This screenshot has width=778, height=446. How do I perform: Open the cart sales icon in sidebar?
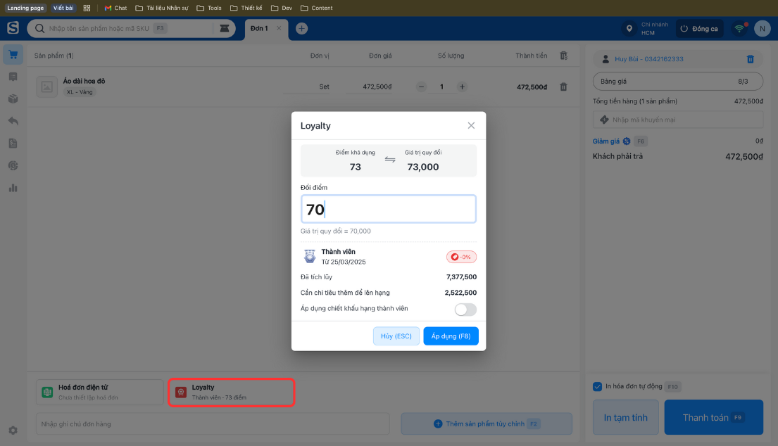[x=13, y=54]
